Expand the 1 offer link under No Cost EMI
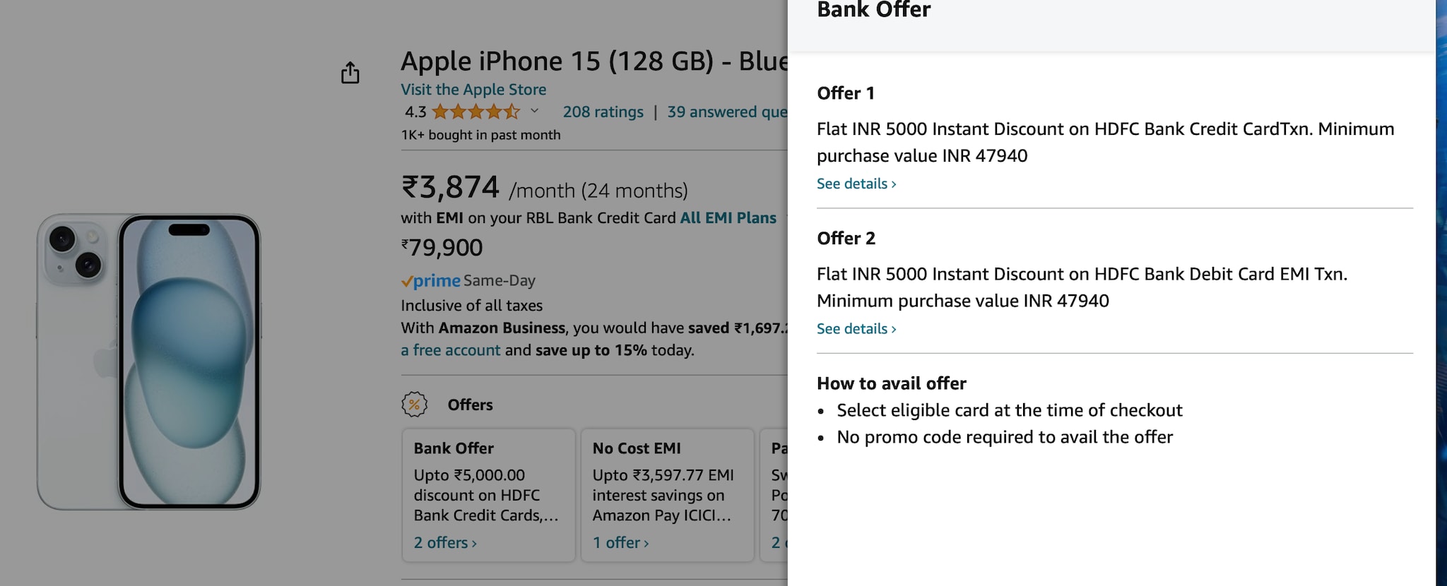 (x=620, y=543)
